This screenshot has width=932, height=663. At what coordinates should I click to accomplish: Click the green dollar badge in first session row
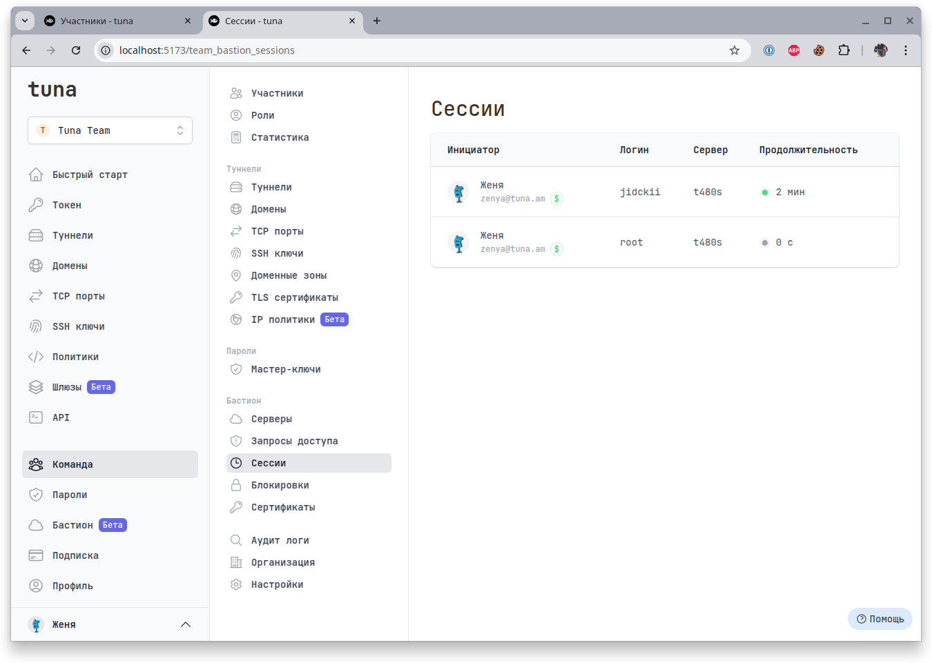[x=556, y=199]
